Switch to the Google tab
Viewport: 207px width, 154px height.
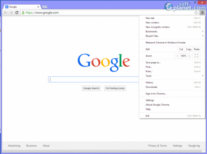pos(22,7)
